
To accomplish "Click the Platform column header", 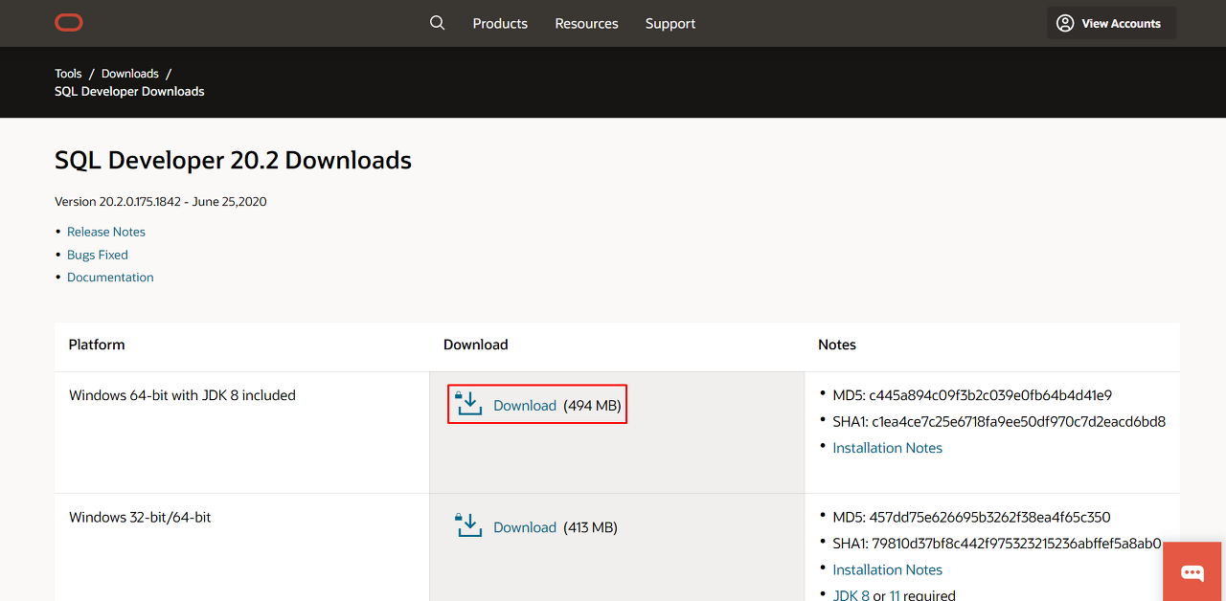I will (97, 345).
